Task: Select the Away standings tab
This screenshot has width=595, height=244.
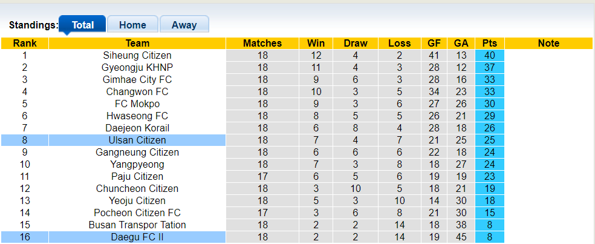Action: (x=184, y=25)
